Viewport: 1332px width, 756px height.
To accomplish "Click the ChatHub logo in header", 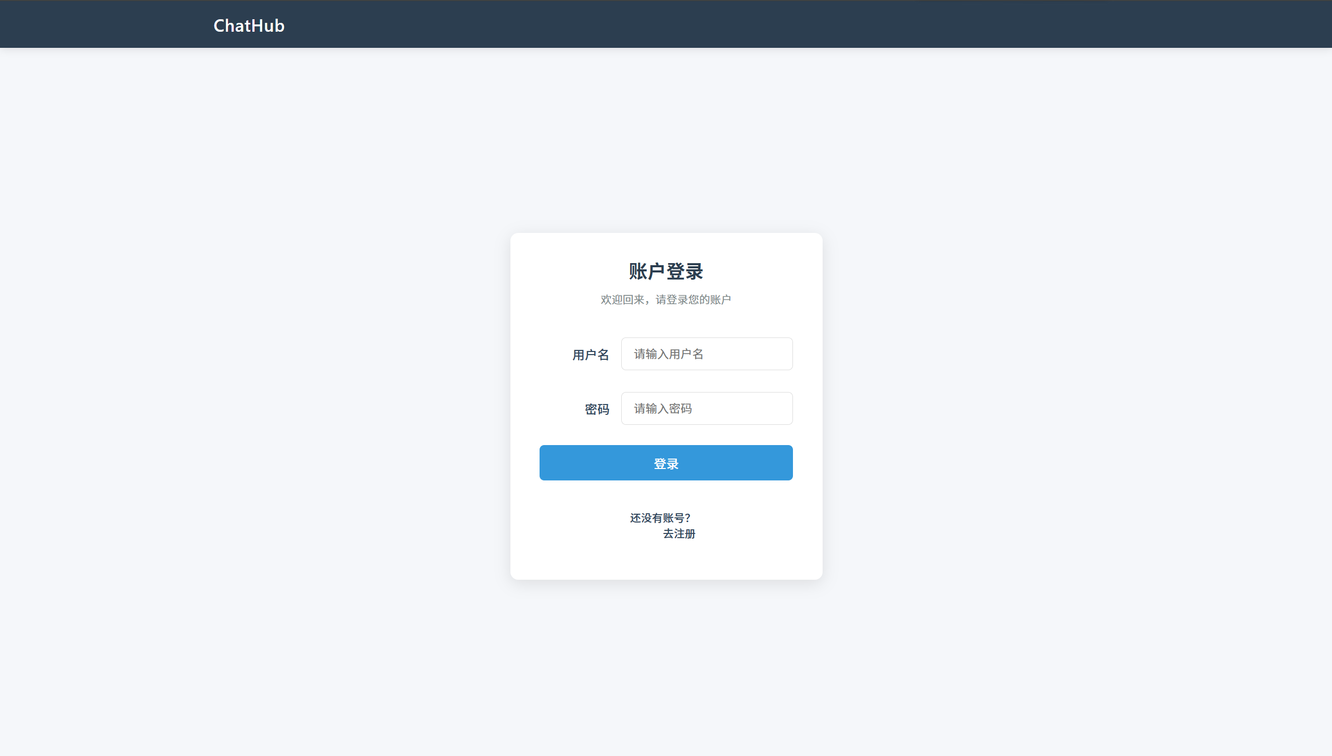I will coord(249,25).
